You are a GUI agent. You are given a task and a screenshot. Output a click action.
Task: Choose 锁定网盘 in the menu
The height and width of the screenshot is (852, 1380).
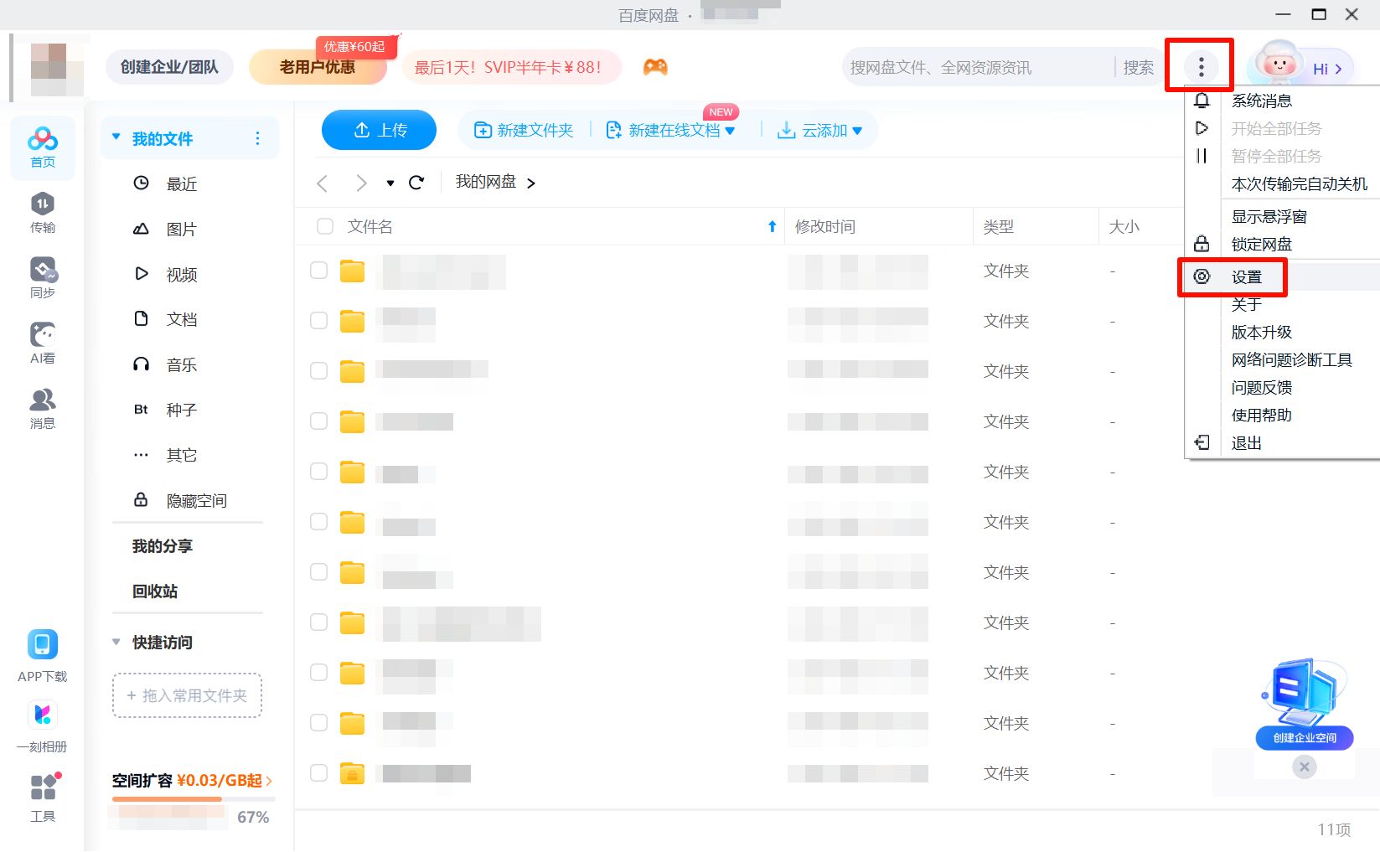(1261, 245)
